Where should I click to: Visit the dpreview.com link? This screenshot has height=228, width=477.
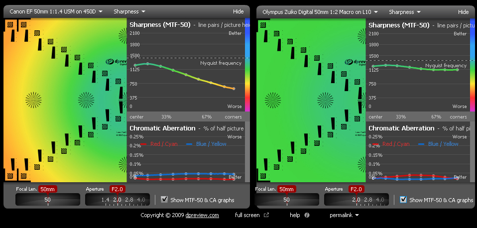click(202, 215)
